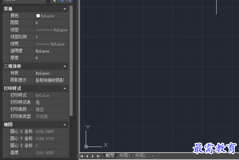Open the 阴影显示 投射和接收阴影 dropdown
The width and height of the screenshot is (239, 160).
[51, 80]
